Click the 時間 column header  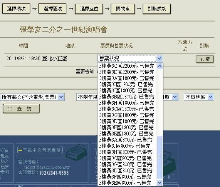click(x=23, y=46)
